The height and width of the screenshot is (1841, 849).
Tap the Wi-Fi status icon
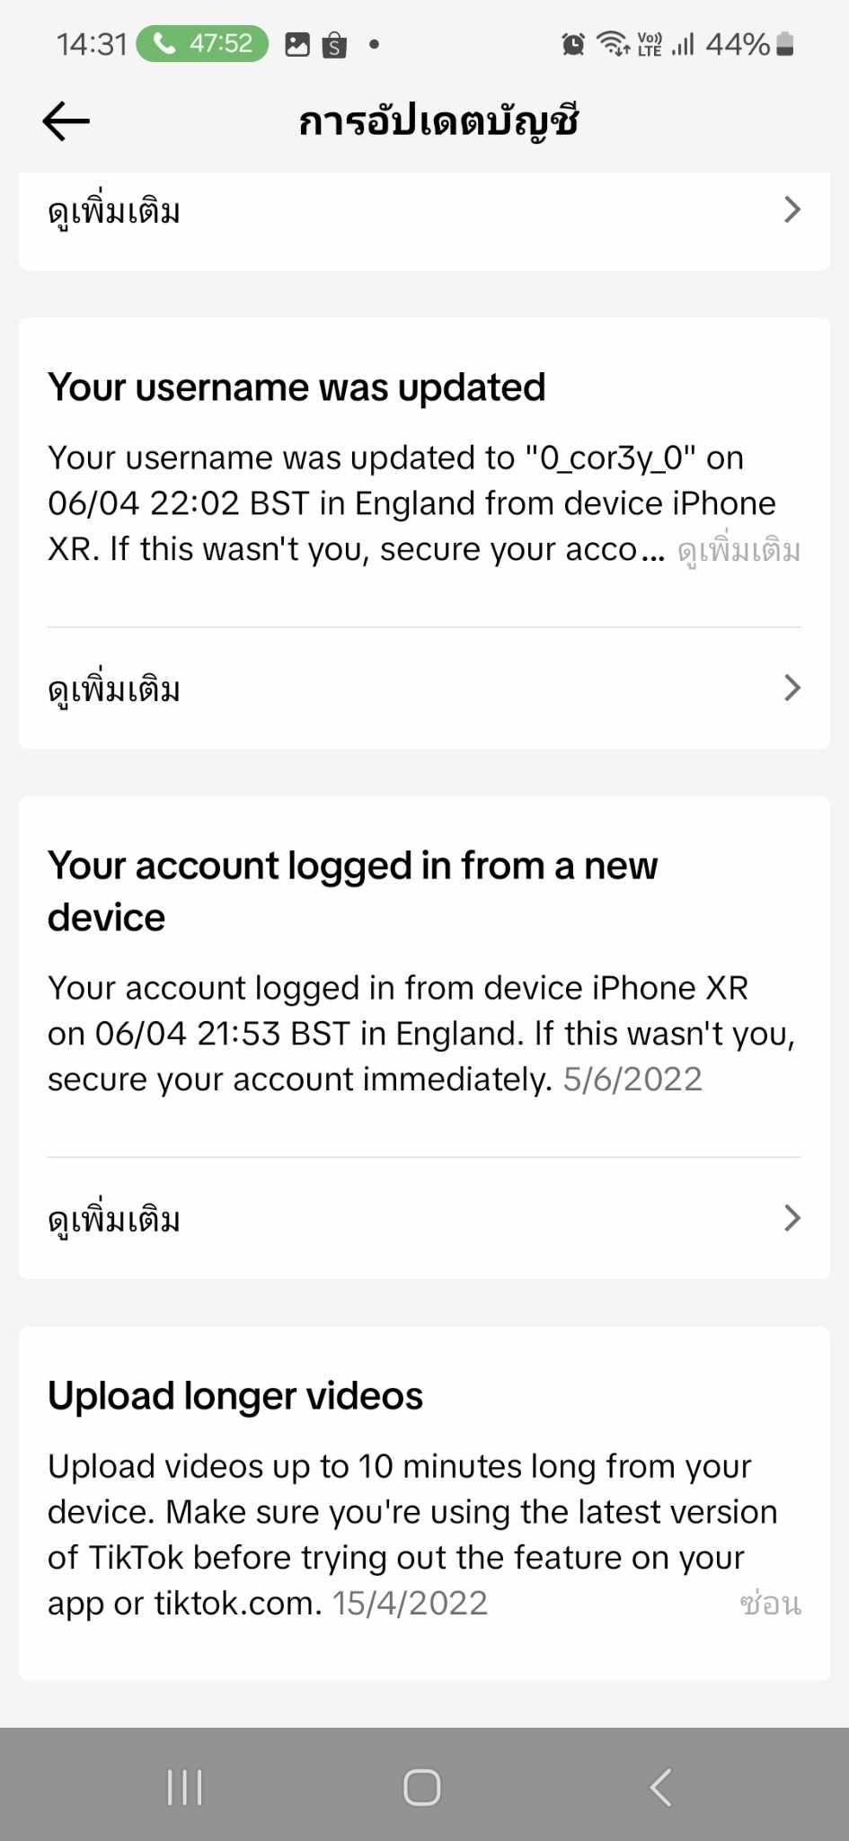click(x=613, y=43)
